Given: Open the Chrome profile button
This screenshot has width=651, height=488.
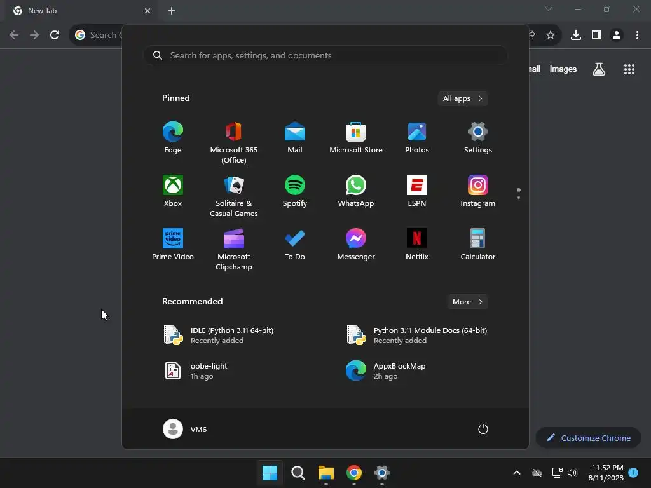Looking at the screenshot, I should pos(617,35).
